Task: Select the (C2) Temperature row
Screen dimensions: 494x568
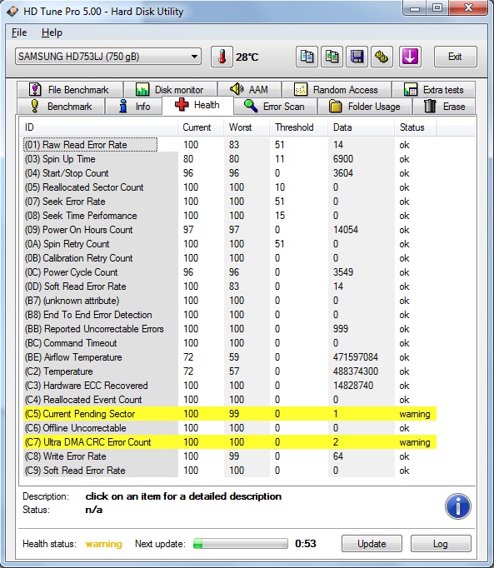Action: 230,371
